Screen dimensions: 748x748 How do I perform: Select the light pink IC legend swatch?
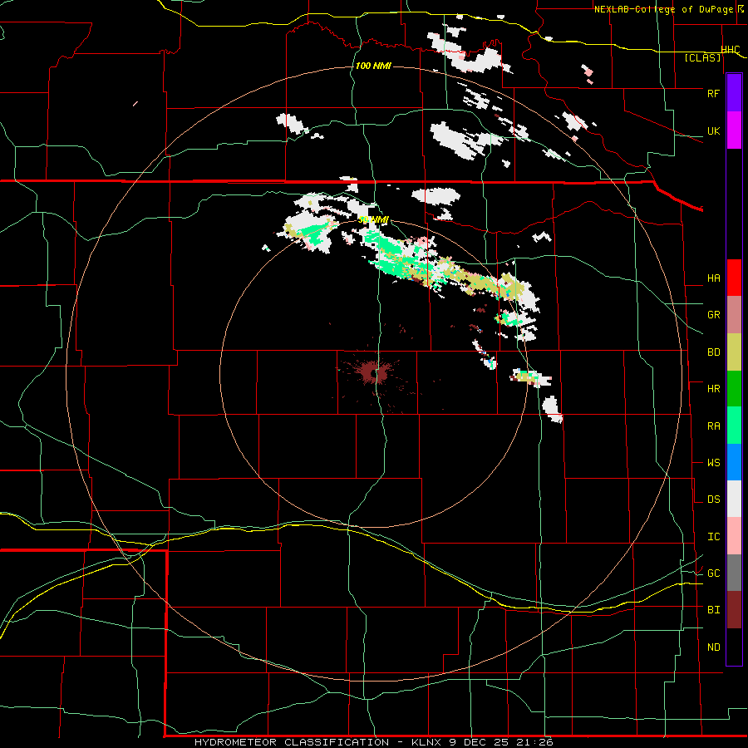[734, 536]
